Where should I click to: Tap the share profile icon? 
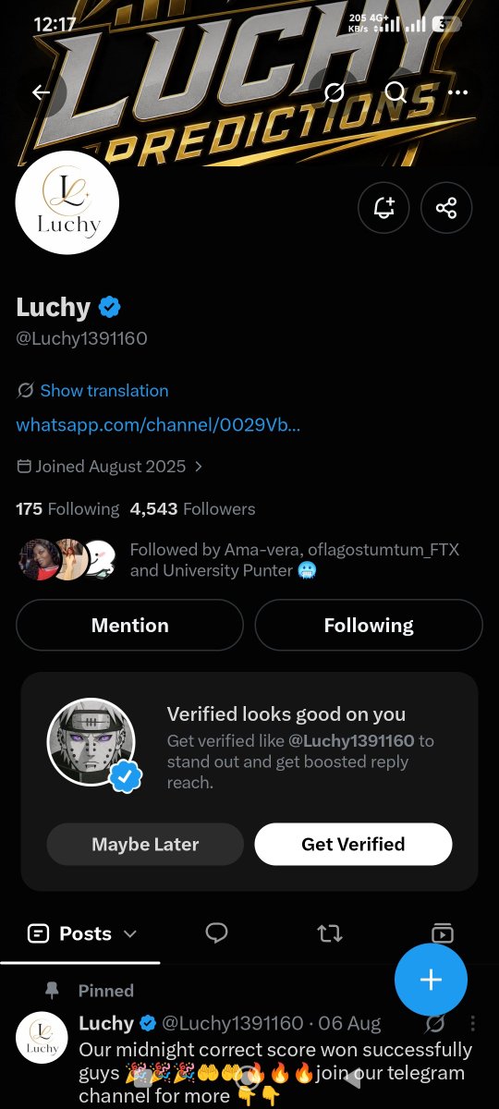click(446, 208)
